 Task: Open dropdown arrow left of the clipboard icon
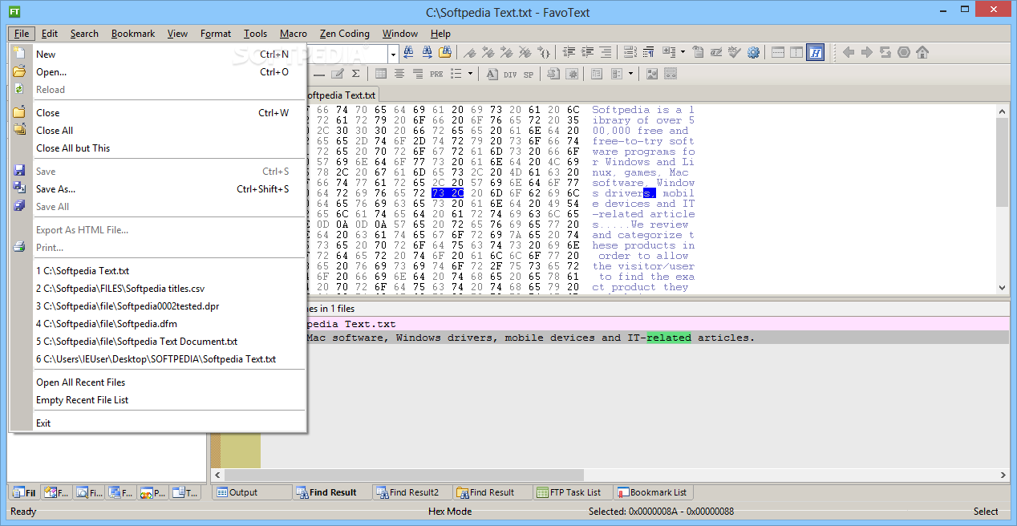[x=683, y=52]
